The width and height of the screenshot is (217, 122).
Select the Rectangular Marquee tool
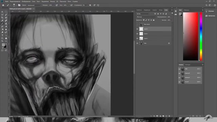pyautogui.click(x=6, y=12)
